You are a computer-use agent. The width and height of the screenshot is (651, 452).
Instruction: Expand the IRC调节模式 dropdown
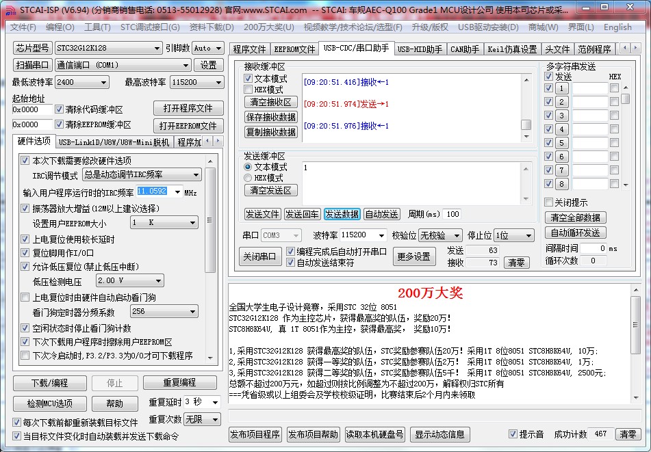196,175
